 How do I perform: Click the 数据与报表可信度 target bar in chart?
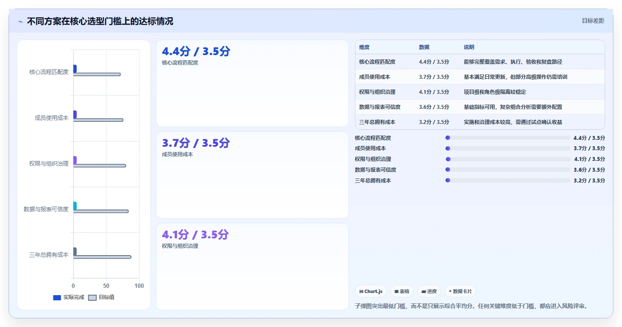101,211
